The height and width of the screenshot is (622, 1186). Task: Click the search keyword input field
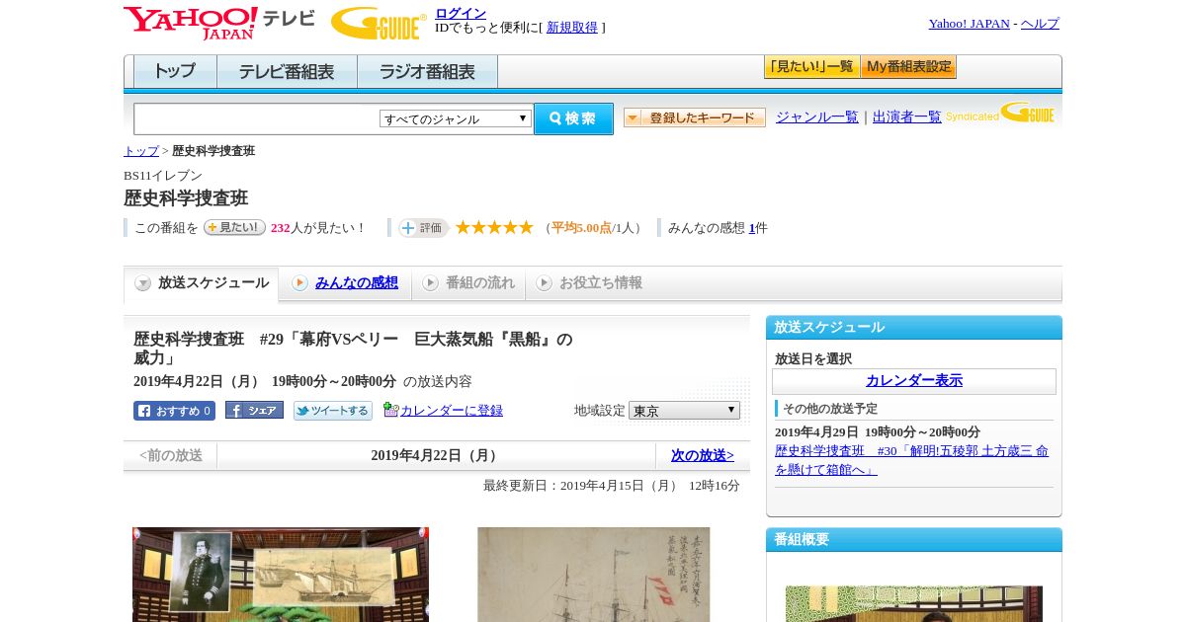click(256, 118)
